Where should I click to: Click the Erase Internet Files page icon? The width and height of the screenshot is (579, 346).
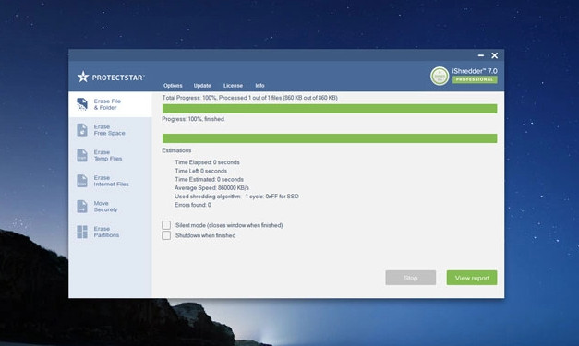tap(82, 181)
